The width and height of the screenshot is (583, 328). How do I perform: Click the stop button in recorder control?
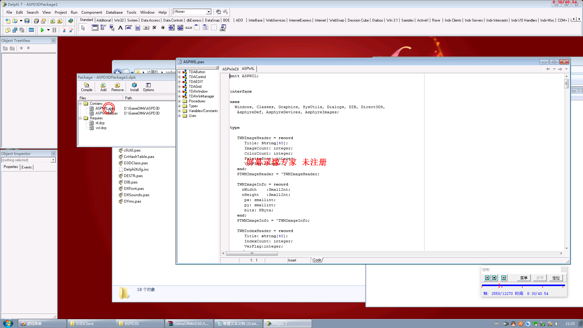(494, 278)
